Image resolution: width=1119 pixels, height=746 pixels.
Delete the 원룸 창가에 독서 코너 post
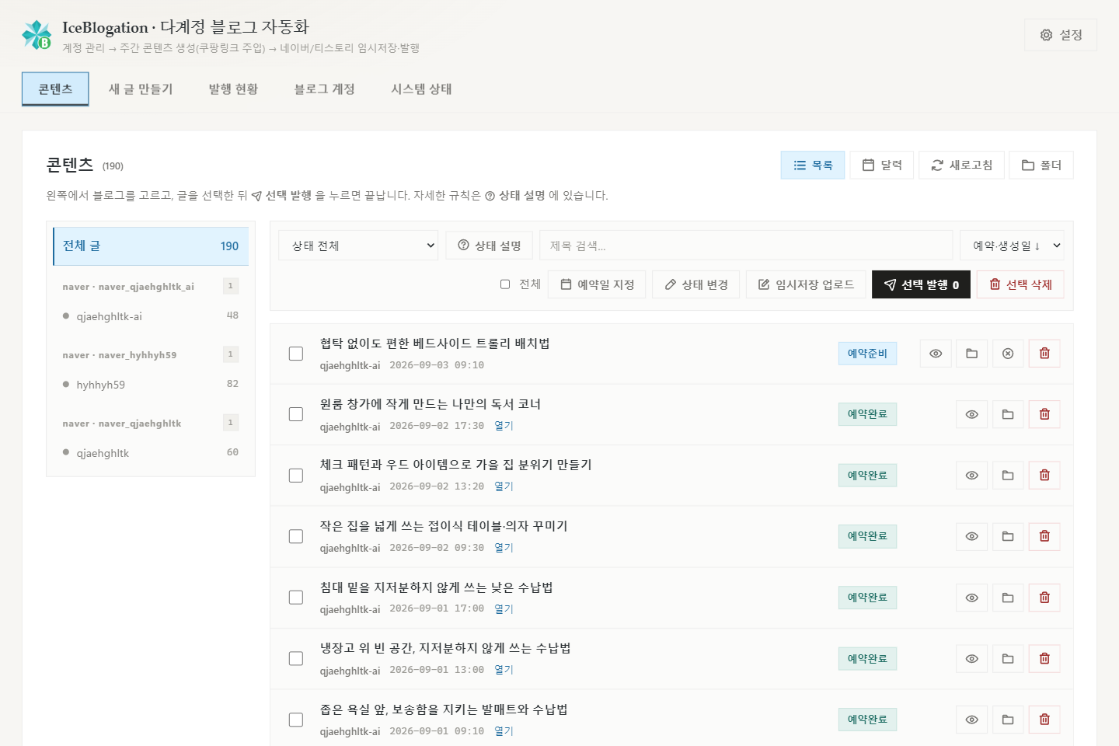tap(1044, 414)
